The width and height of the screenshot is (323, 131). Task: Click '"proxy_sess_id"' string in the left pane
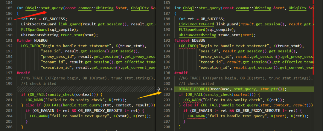[x=57, y=57]
